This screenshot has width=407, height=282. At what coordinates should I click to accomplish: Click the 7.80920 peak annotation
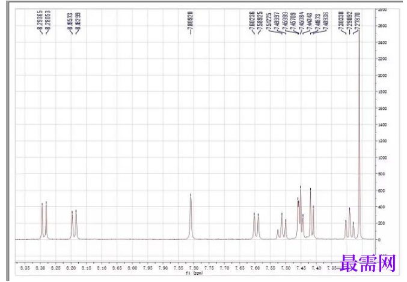coord(190,21)
